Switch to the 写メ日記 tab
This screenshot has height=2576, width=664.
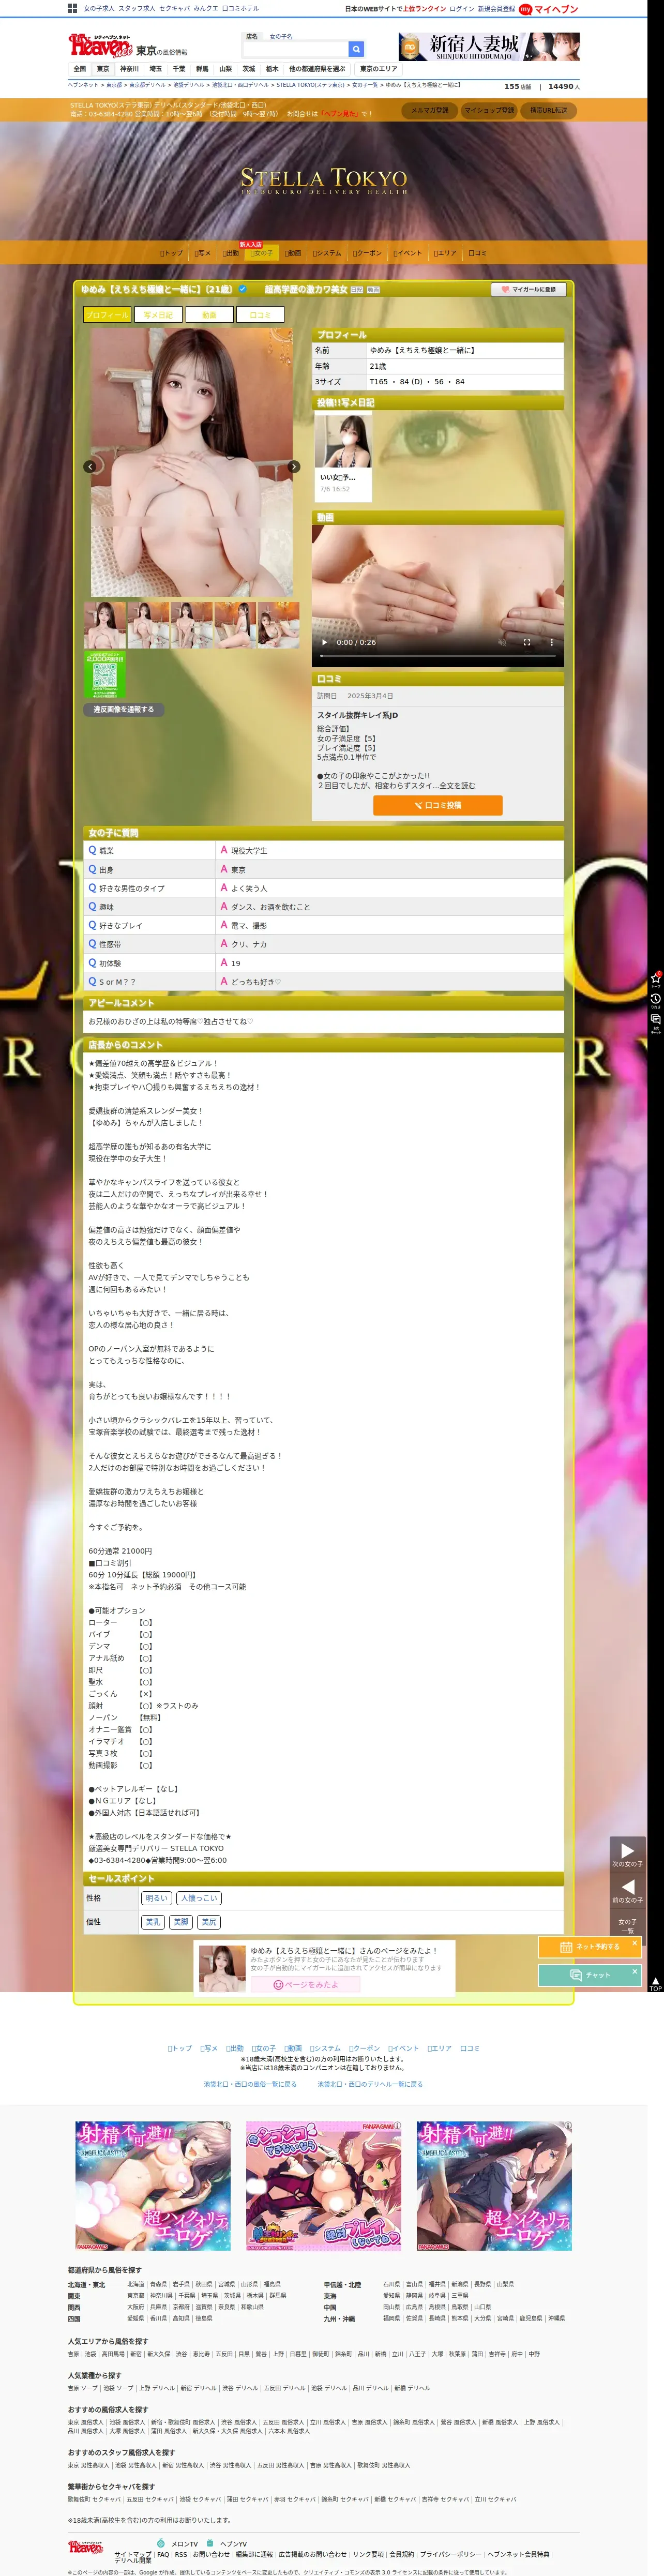coord(158,314)
